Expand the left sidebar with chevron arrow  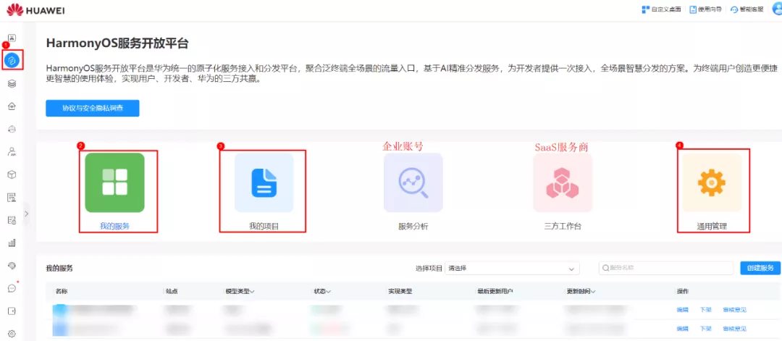(x=27, y=214)
